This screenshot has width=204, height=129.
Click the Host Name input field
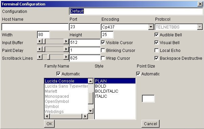point(35,27)
